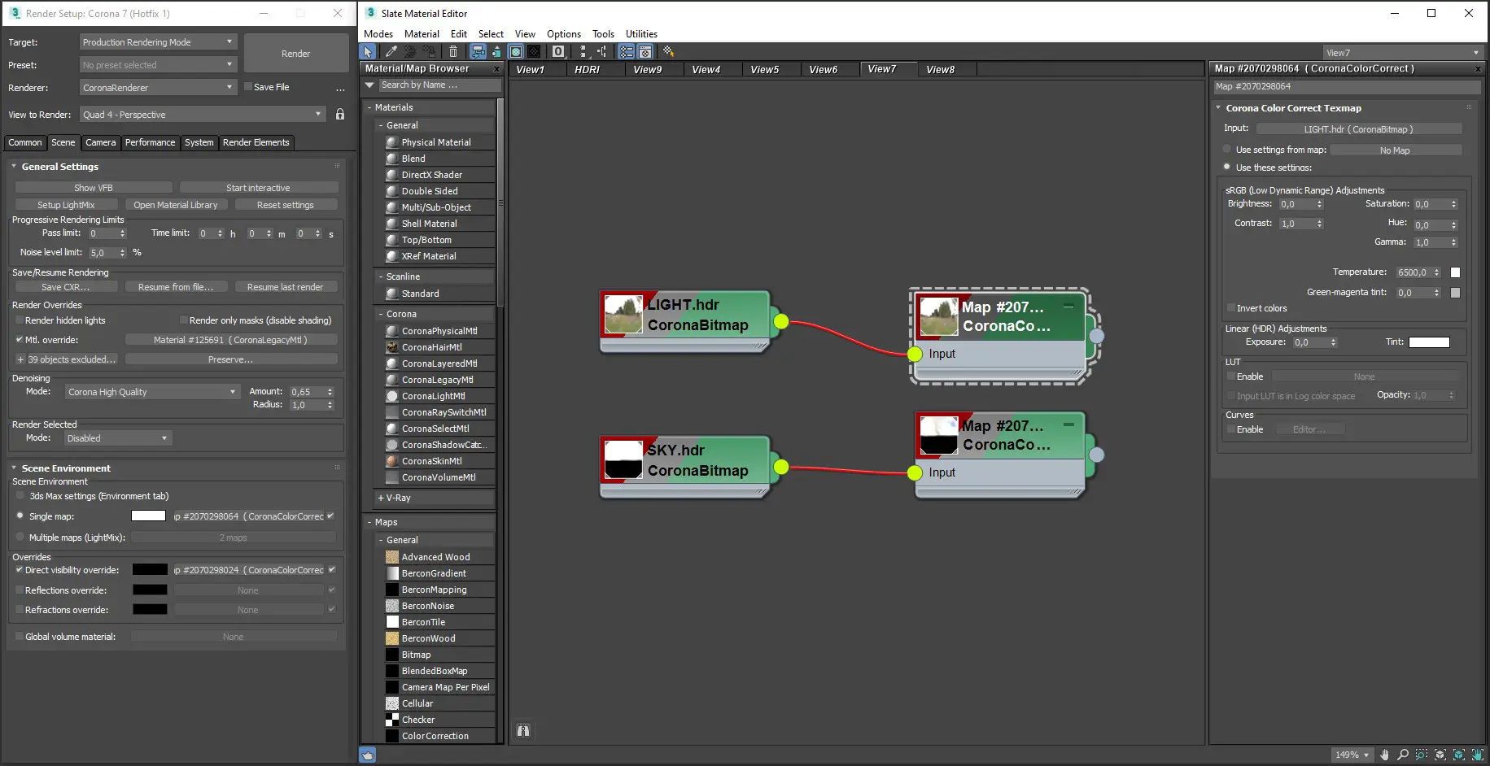Open the Renderer dropdown showing CoronaRenderer

click(158, 88)
